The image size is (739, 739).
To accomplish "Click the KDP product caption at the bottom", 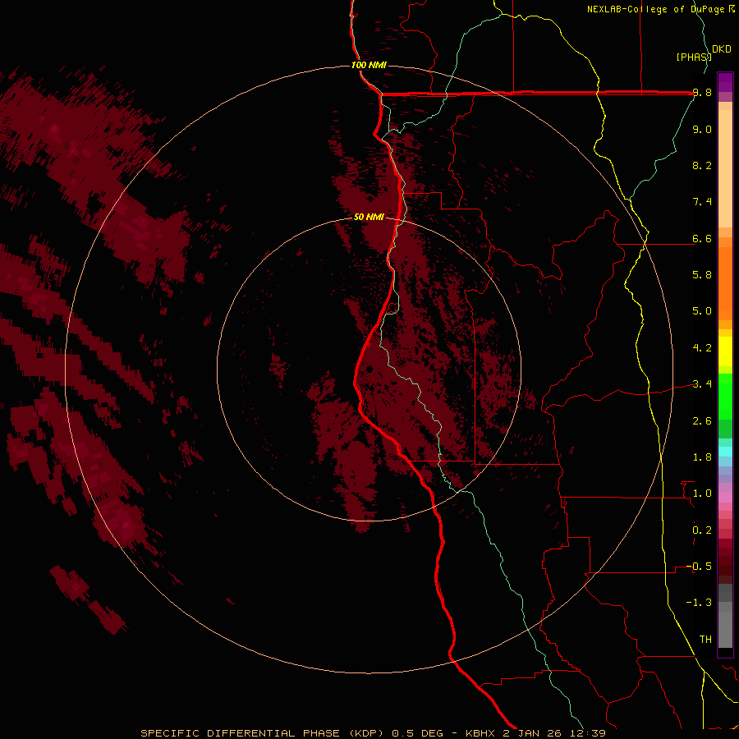I will [x=373, y=733].
